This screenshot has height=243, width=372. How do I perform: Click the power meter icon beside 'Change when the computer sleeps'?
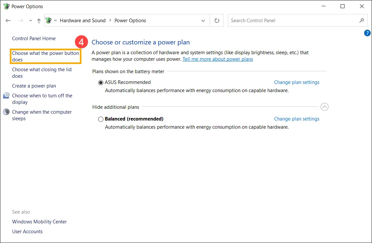click(6, 112)
